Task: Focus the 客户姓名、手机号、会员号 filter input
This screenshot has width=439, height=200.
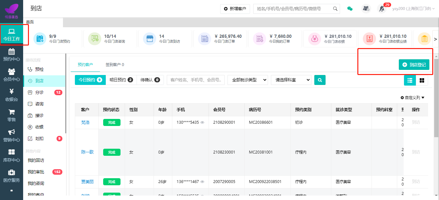Action: point(196,80)
